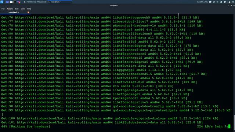Click the screen recorder tray icon
Image resolution: width=235 pixels, height=132 pixels.
point(210,2)
